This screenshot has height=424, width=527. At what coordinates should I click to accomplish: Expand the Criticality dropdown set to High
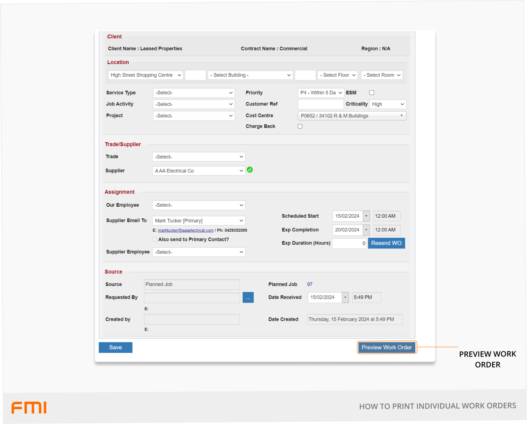[x=388, y=104]
